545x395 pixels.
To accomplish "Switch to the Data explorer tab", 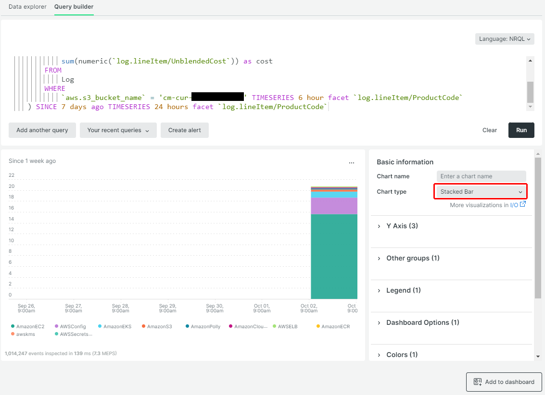I will [x=27, y=7].
